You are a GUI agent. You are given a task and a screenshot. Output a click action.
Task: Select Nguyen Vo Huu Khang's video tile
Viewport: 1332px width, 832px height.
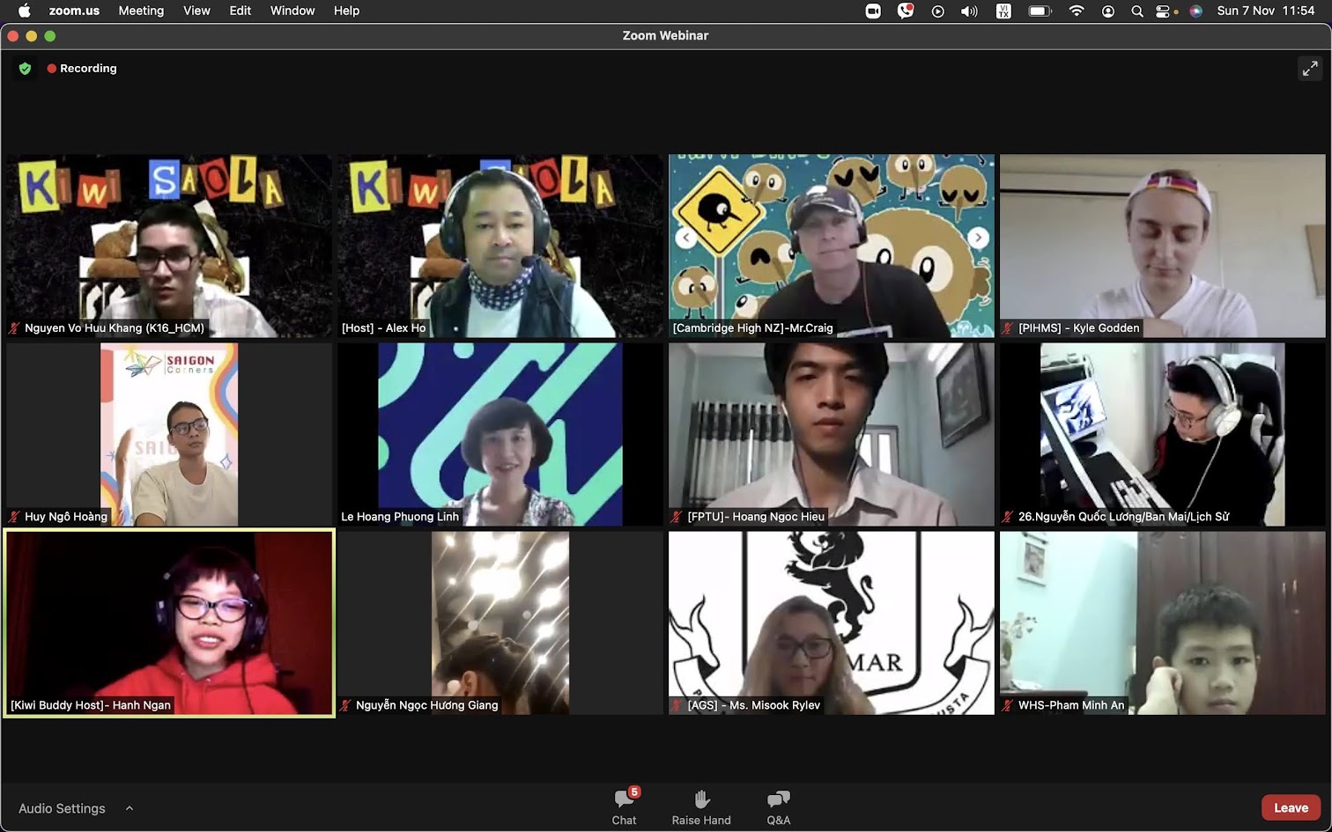(x=169, y=246)
